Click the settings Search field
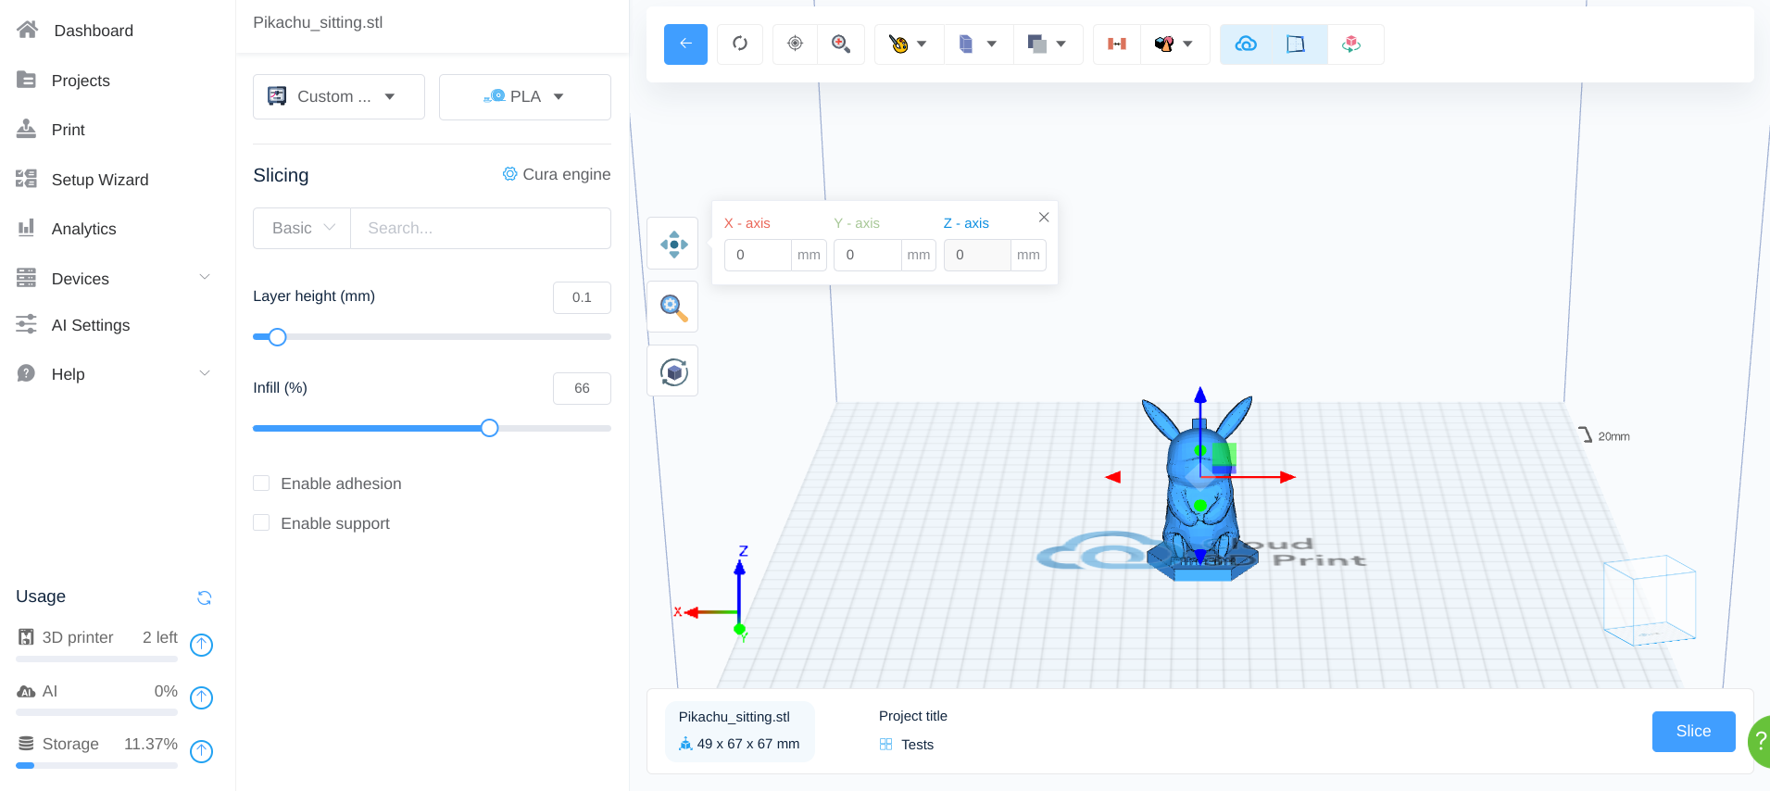 (481, 228)
